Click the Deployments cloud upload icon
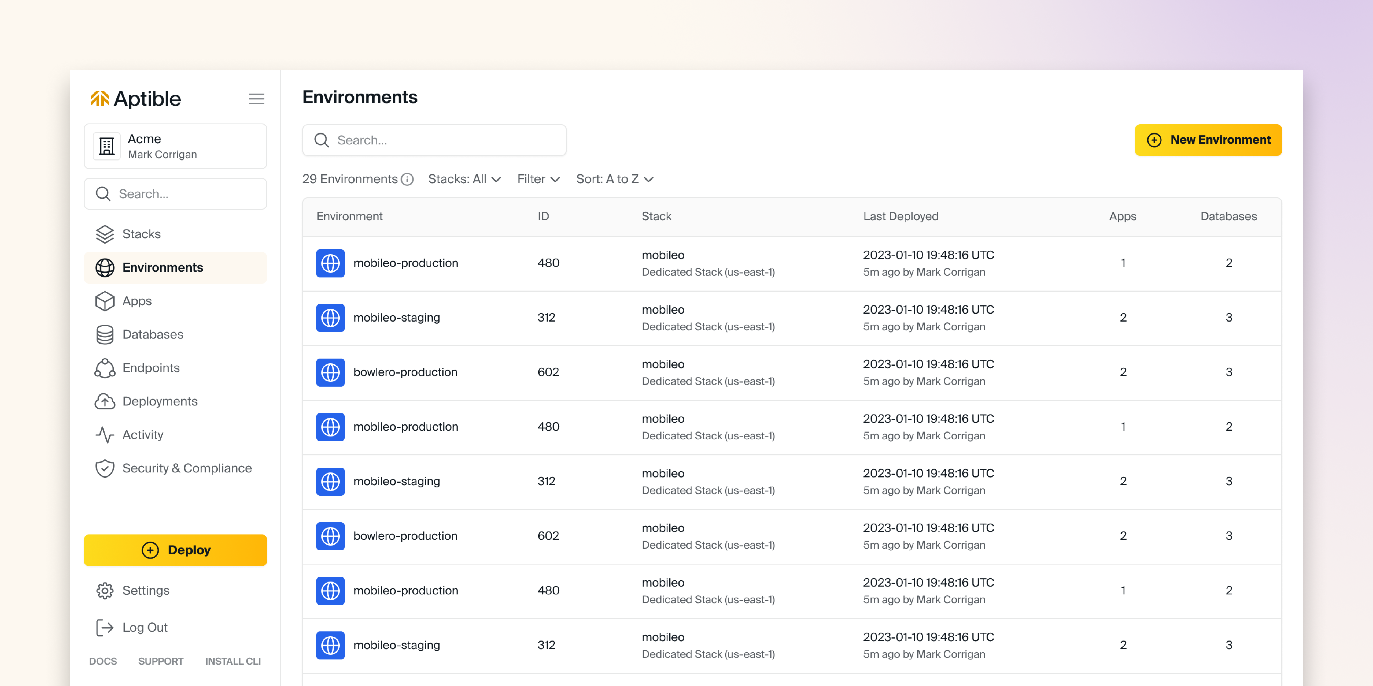 (x=105, y=402)
